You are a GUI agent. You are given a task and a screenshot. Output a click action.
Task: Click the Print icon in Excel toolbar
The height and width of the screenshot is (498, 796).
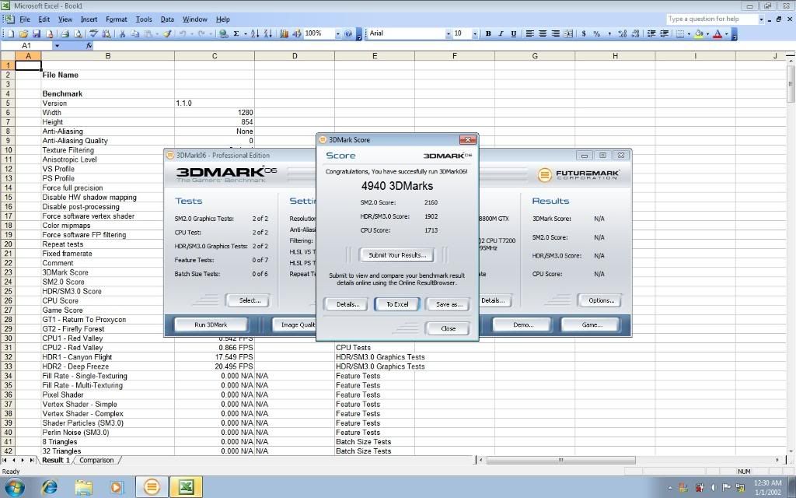[65, 33]
